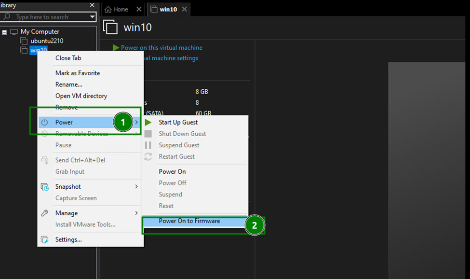This screenshot has height=279, width=470.
Task: Select Rename... in context menu
Action: tap(69, 84)
